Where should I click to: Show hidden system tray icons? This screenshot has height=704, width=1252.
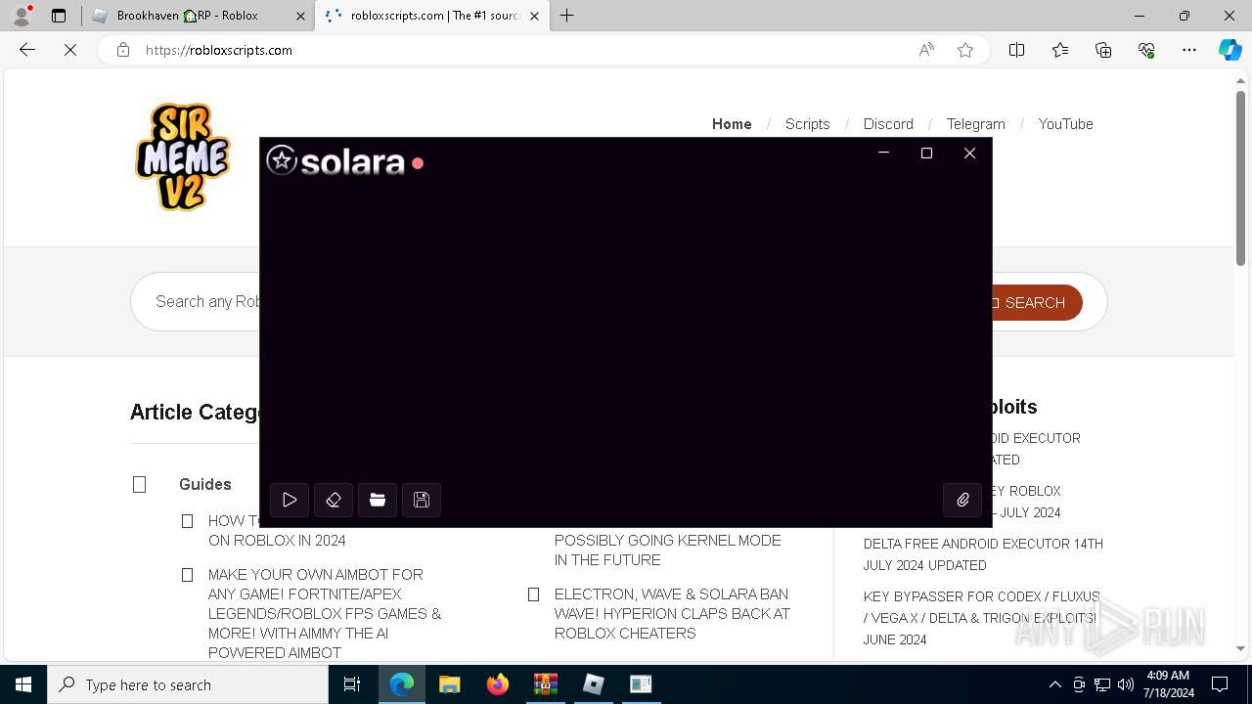coord(1054,684)
